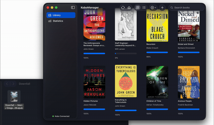Viewport: 214px width, 125px height.
Task: Click the Anxious People title text
Action: tap(185, 101)
